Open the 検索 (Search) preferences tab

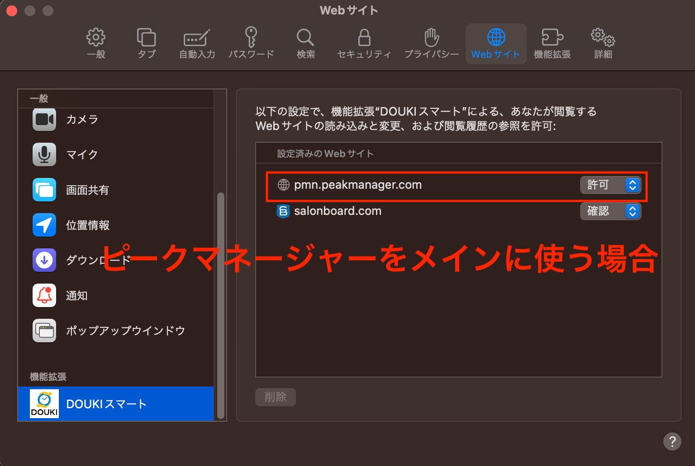(305, 44)
